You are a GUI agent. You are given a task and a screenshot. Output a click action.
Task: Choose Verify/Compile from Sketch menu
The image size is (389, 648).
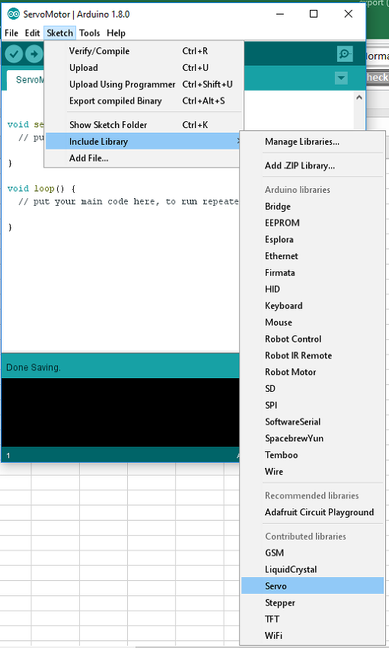click(144, 51)
